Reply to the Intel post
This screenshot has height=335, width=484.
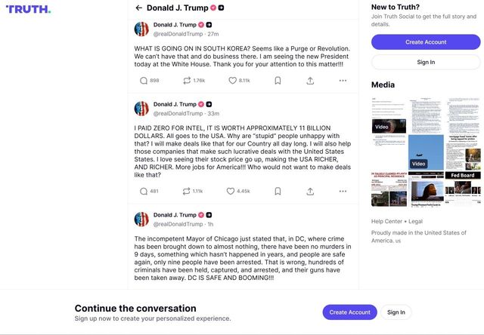click(144, 191)
